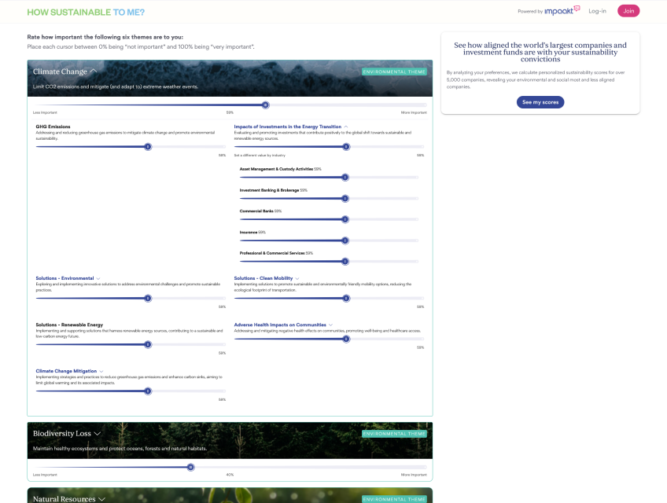667x503 pixels.
Task: Adjust Climate Change Mitigation slider handle
Action: 148,391
